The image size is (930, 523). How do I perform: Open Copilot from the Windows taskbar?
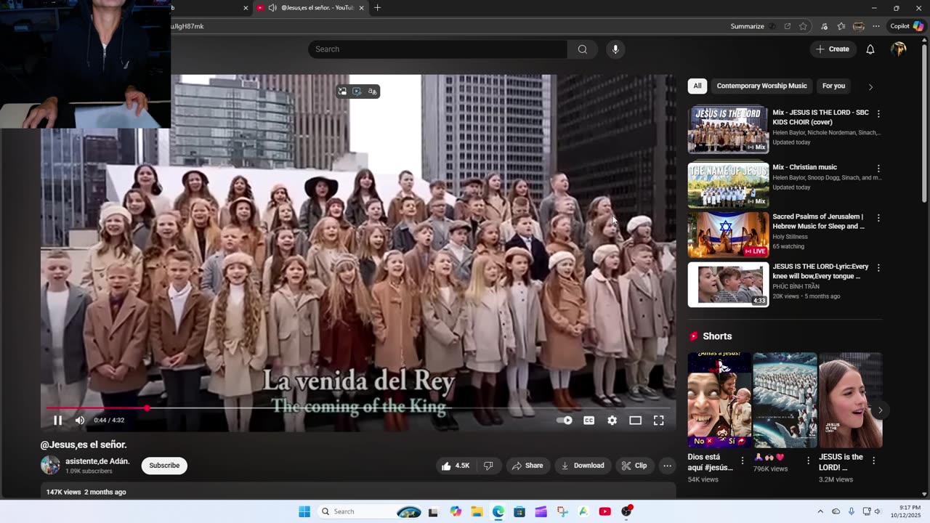coord(456,511)
